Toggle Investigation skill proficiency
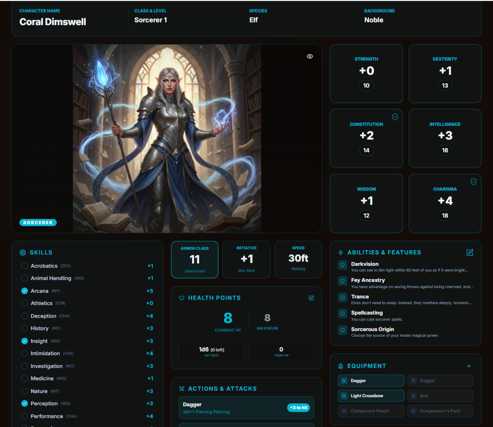The width and height of the screenshot is (493, 427). tap(24, 366)
